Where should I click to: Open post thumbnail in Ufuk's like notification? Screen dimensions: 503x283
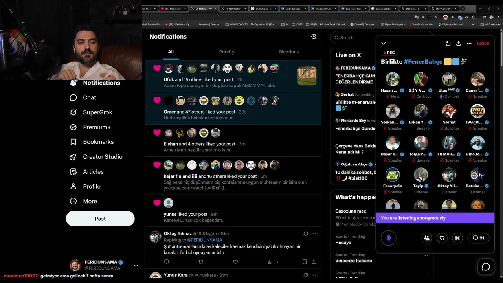pyautogui.click(x=307, y=76)
